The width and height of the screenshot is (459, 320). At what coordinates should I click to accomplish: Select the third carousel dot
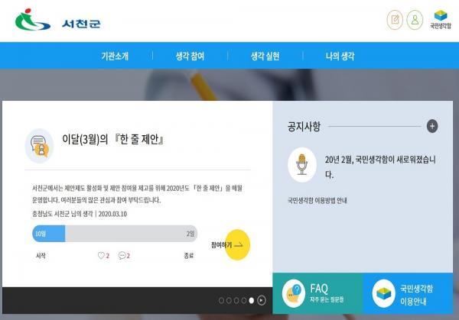click(236, 300)
